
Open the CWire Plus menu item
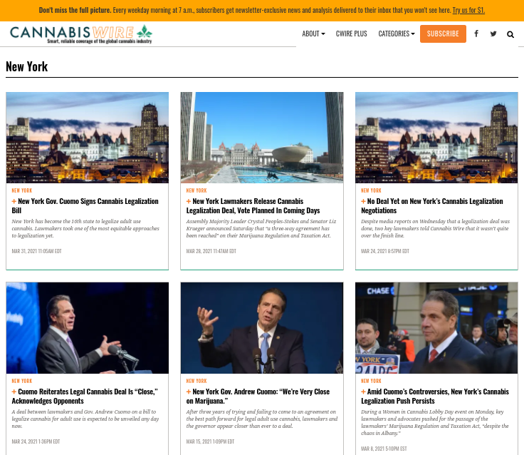[x=351, y=34]
